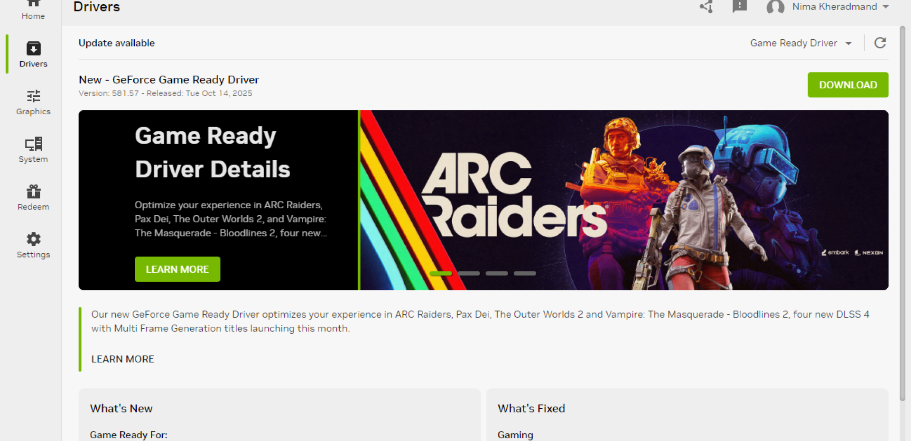The width and height of the screenshot is (911, 441).
Task: Open Nima Kheradmand account menu arrow
Action: click(x=886, y=7)
